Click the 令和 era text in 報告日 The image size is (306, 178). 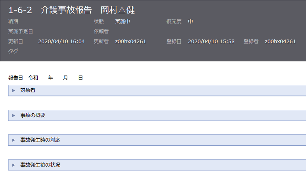[33, 78]
